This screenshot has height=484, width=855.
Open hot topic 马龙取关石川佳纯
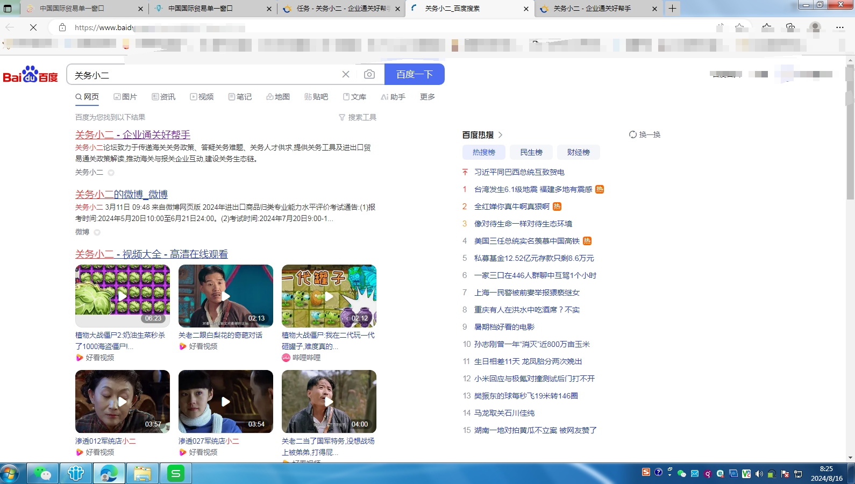click(x=504, y=413)
